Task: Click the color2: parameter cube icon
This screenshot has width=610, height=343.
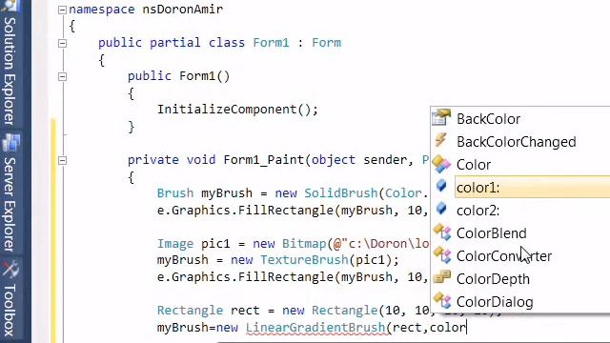Action: coord(441,209)
